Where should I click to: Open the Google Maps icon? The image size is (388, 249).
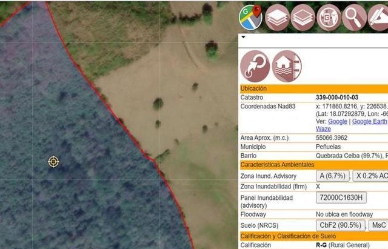pyautogui.click(x=250, y=18)
